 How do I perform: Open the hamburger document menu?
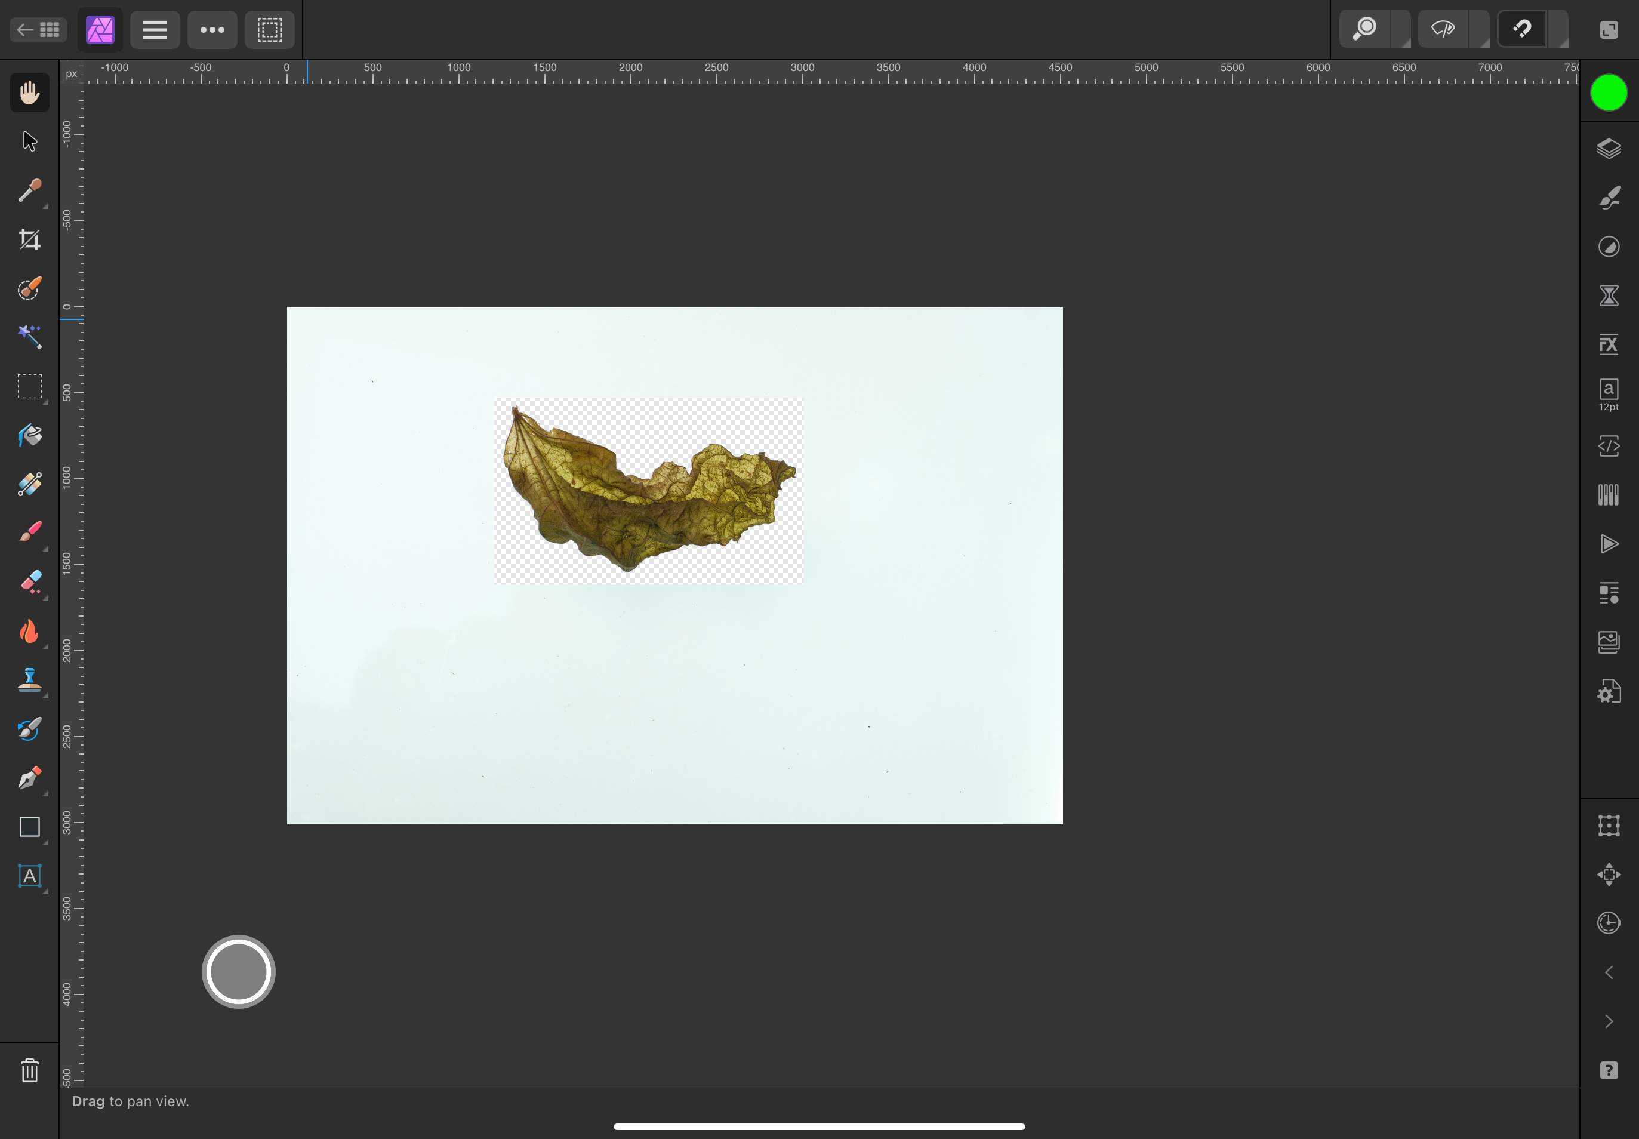coord(155,29)
